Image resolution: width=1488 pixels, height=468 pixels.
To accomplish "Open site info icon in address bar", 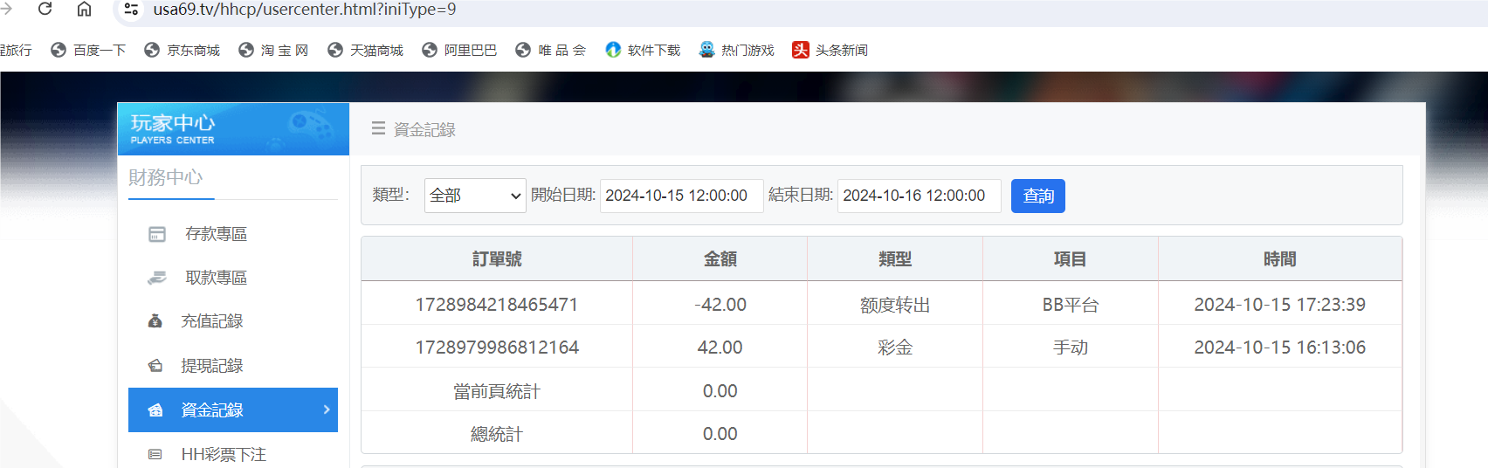I will click(x=131, y=10).
